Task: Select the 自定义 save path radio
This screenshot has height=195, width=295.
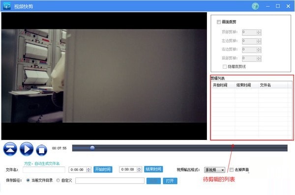Action: coord(58,180)
